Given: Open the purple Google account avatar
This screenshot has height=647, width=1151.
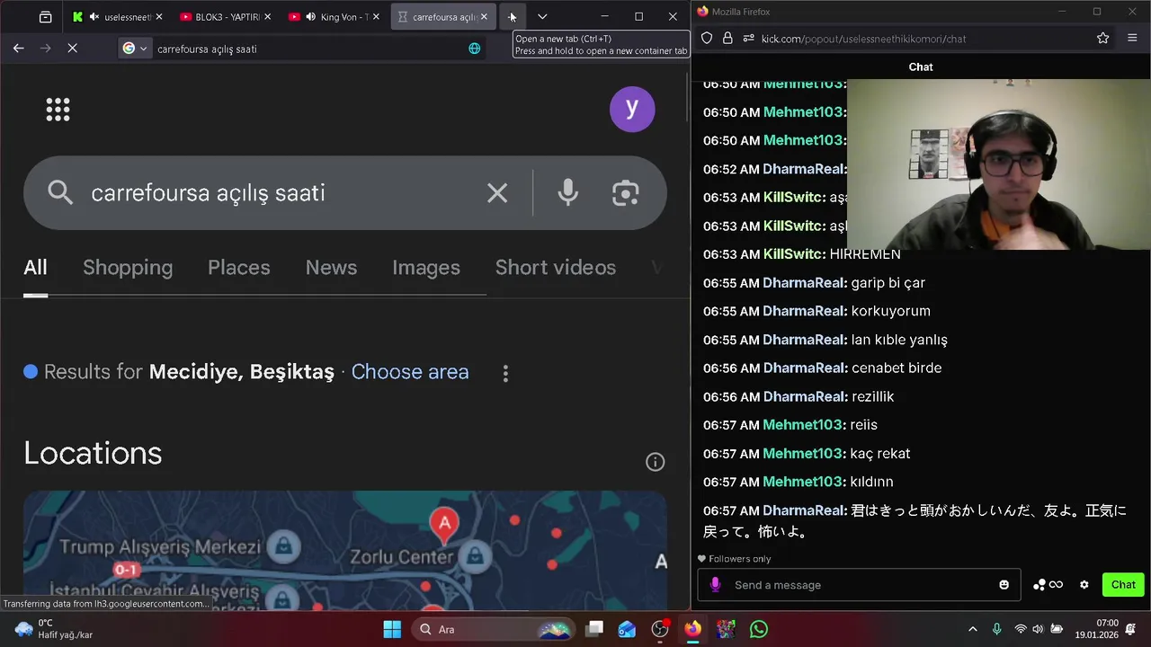Looking at the screenshot, I should [632, 109].
